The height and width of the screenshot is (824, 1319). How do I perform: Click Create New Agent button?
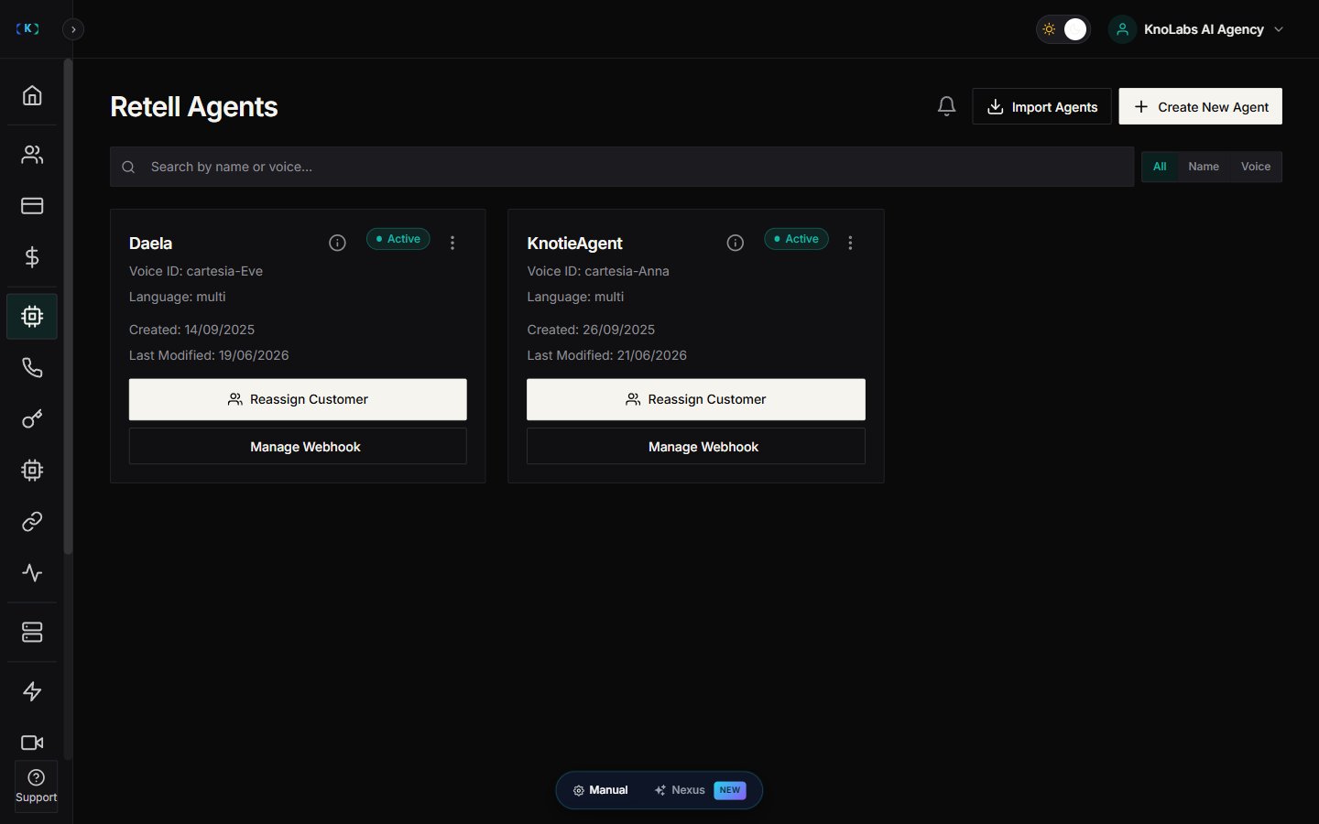pos(1201,106)
